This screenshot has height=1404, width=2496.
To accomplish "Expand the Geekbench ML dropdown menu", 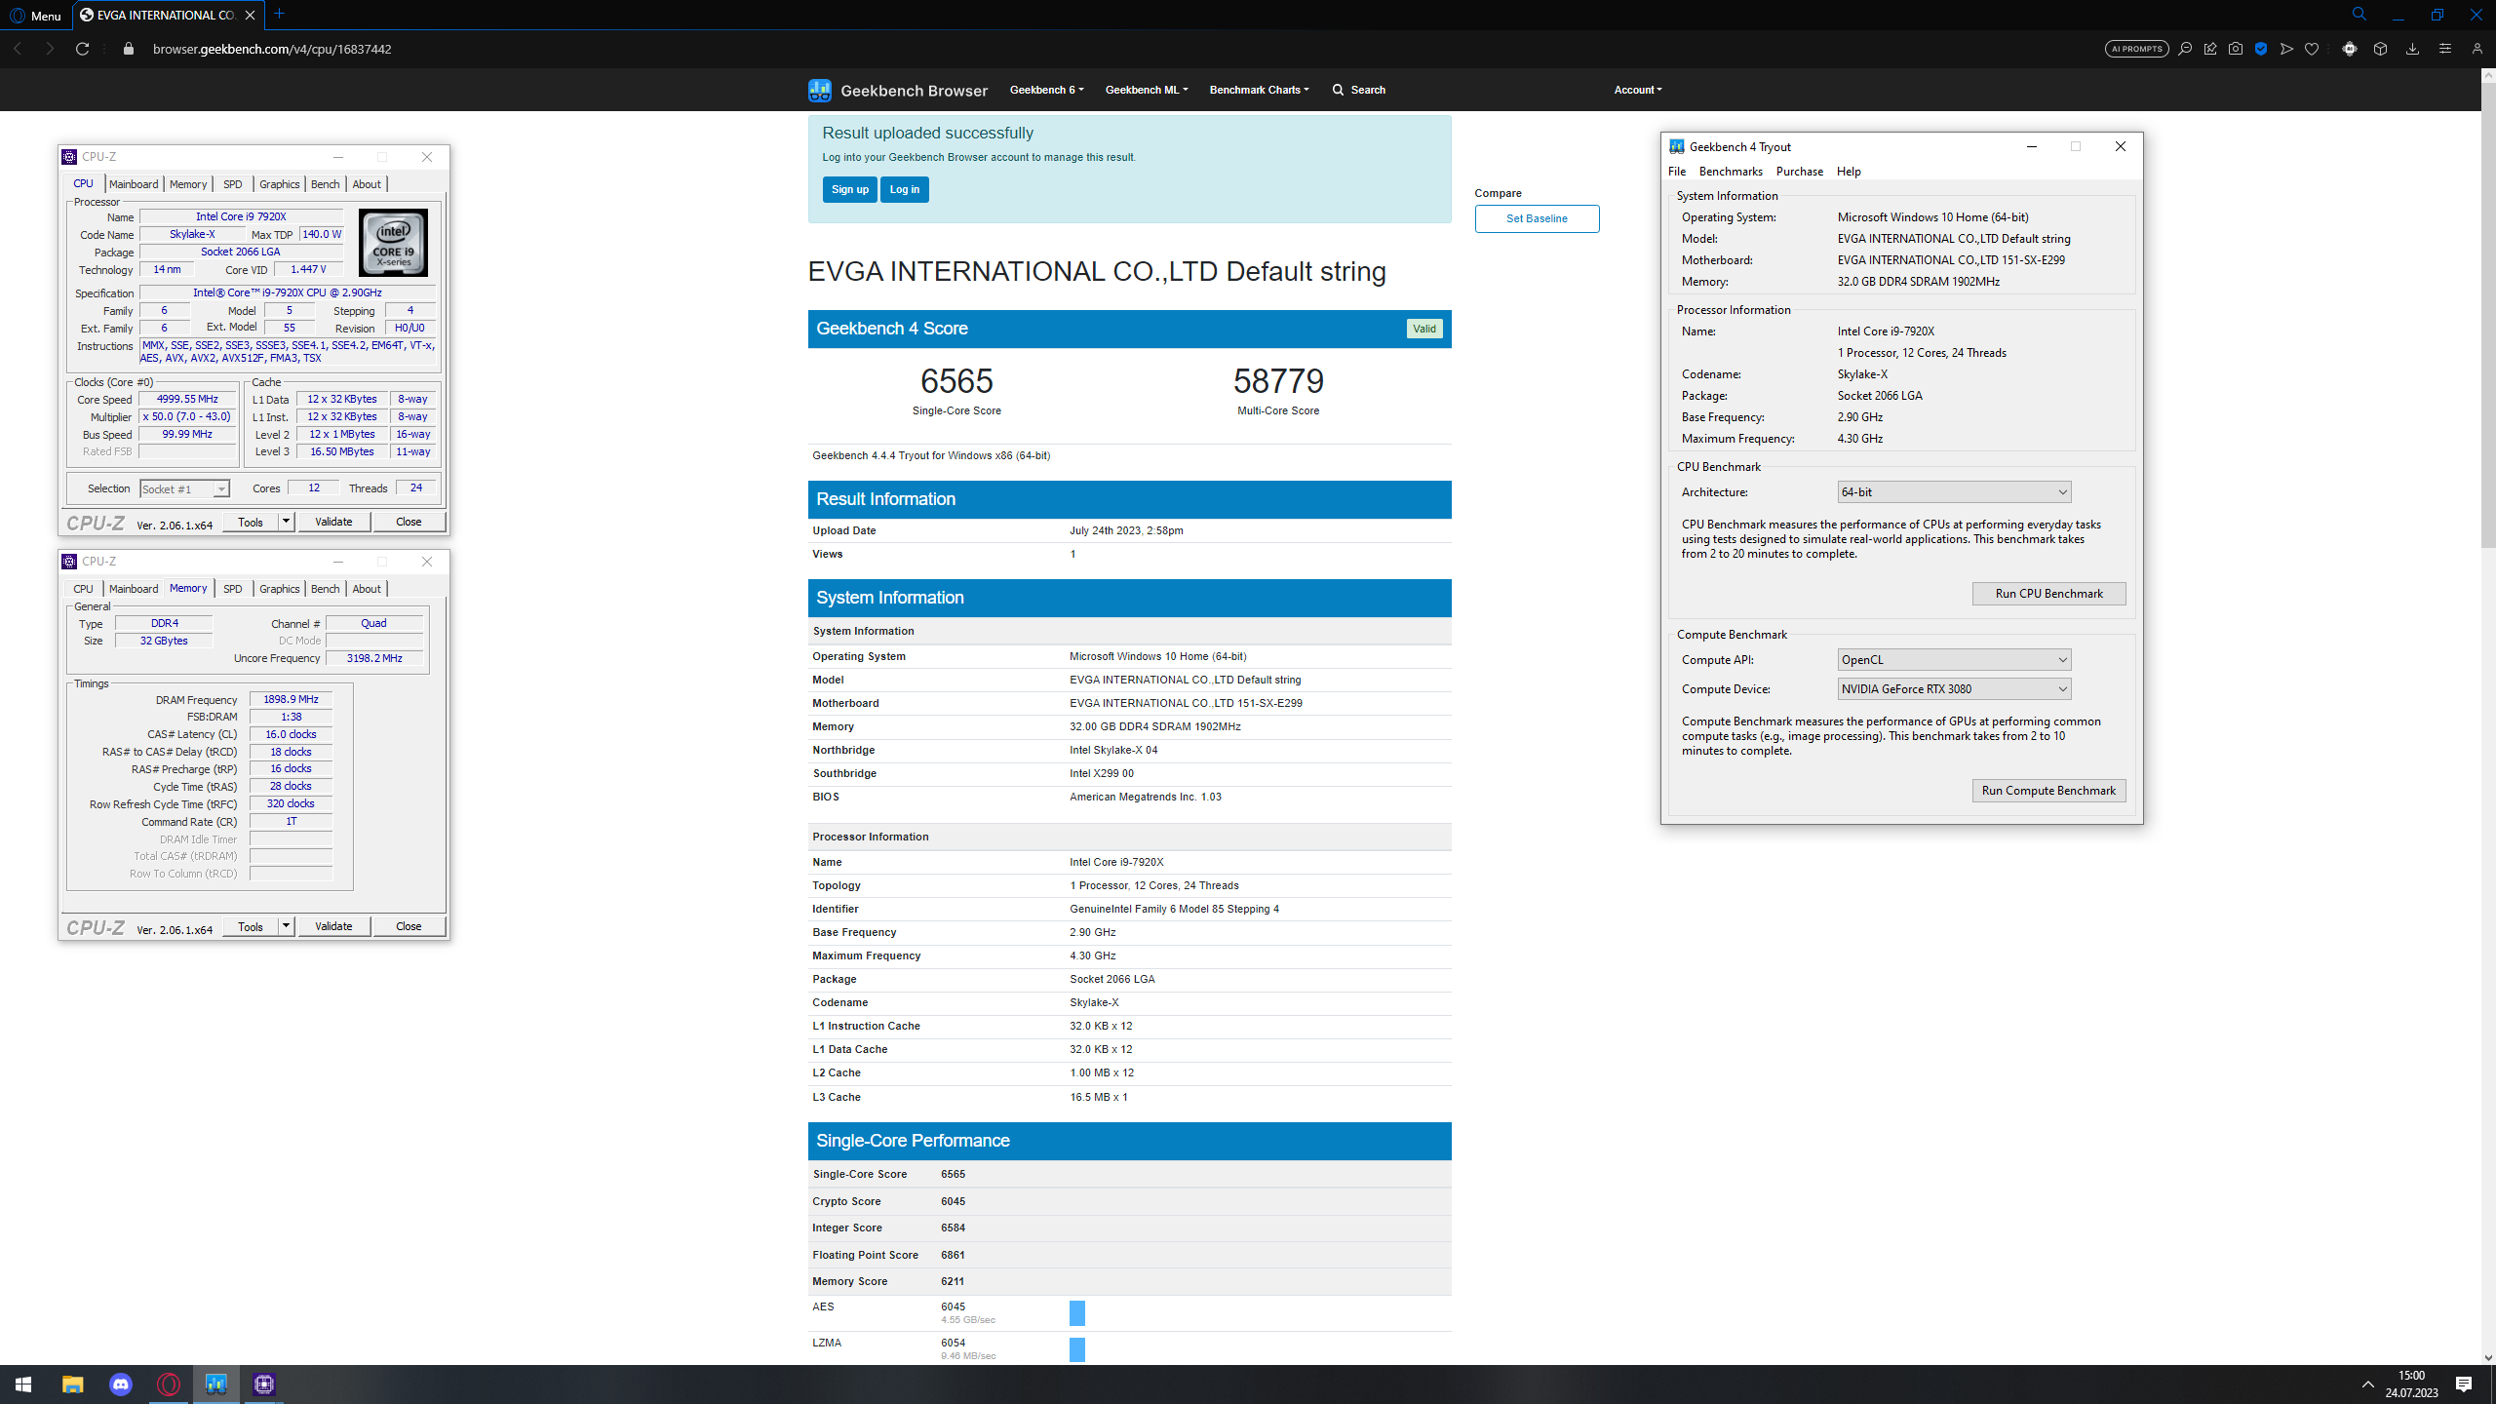I will [1147, 90].
